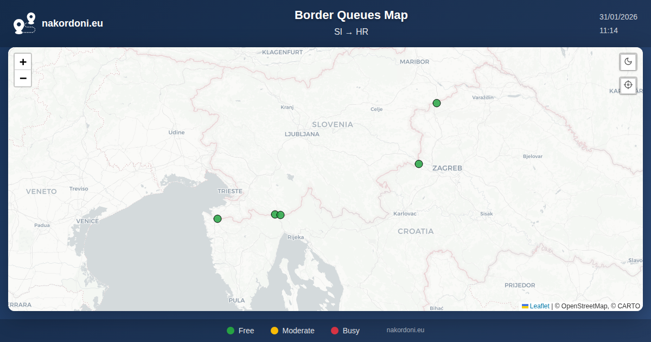Click the nakordoni.eu header title
The width and height of the screenshot is (651, 342).
point(72,23)
